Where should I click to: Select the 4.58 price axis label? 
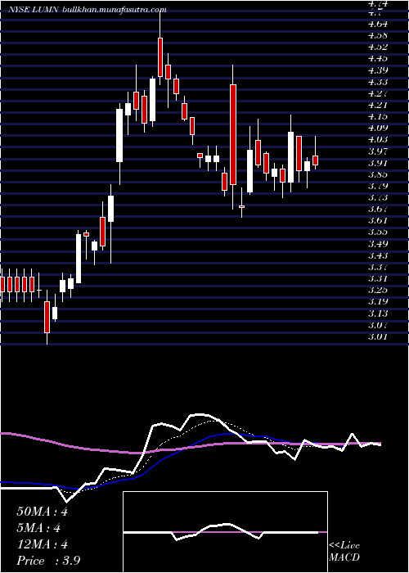click(378, 35)
